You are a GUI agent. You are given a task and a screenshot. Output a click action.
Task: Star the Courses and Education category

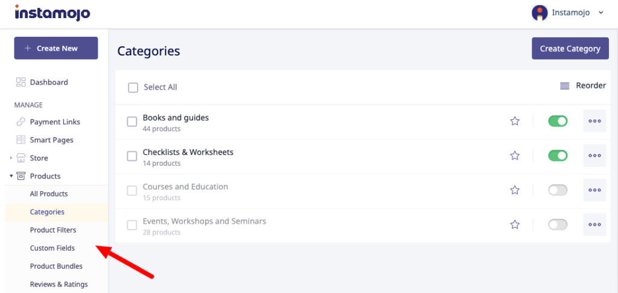[515, 190]
